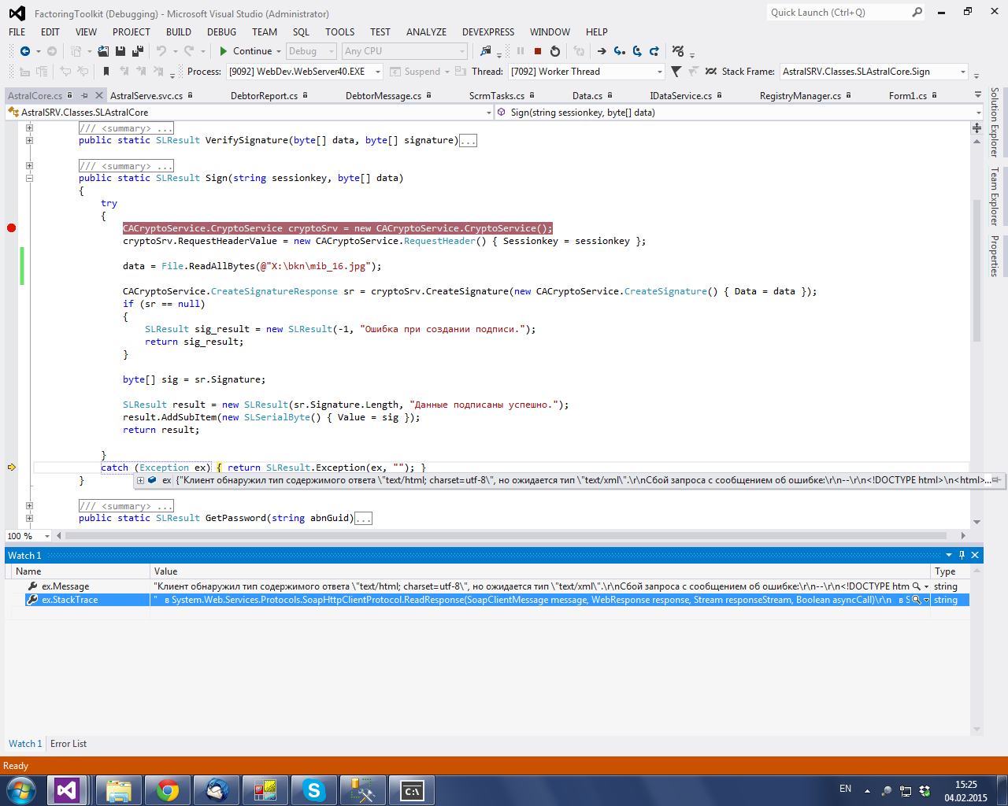Open the DEBUG menu
This screenshot has height=806, width=1008.
221,32
